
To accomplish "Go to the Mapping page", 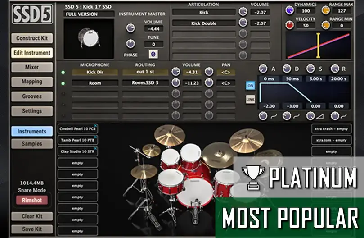I will (32, 82).
